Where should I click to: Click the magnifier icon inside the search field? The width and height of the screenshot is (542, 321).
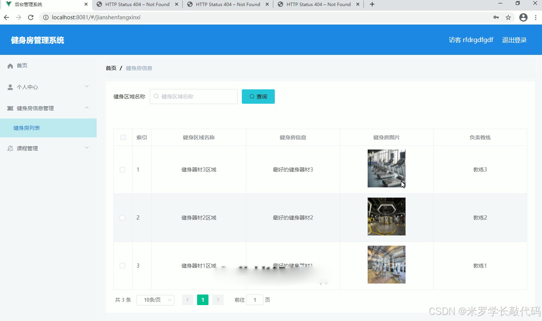tap(156, 97)
